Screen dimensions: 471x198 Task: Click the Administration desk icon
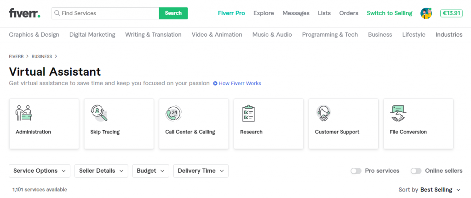click(24, 113)
